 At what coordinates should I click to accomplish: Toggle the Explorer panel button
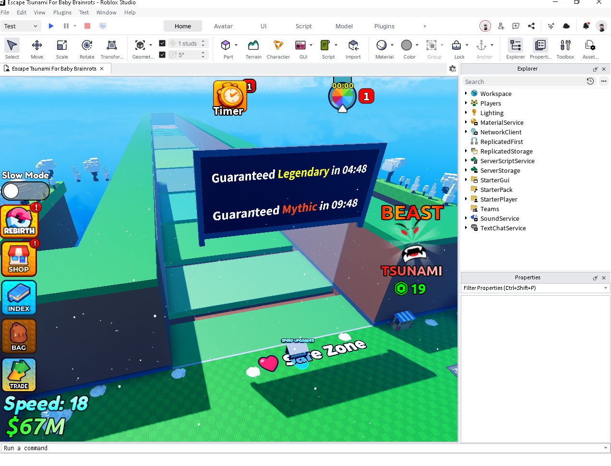click(x=515, y=48)
